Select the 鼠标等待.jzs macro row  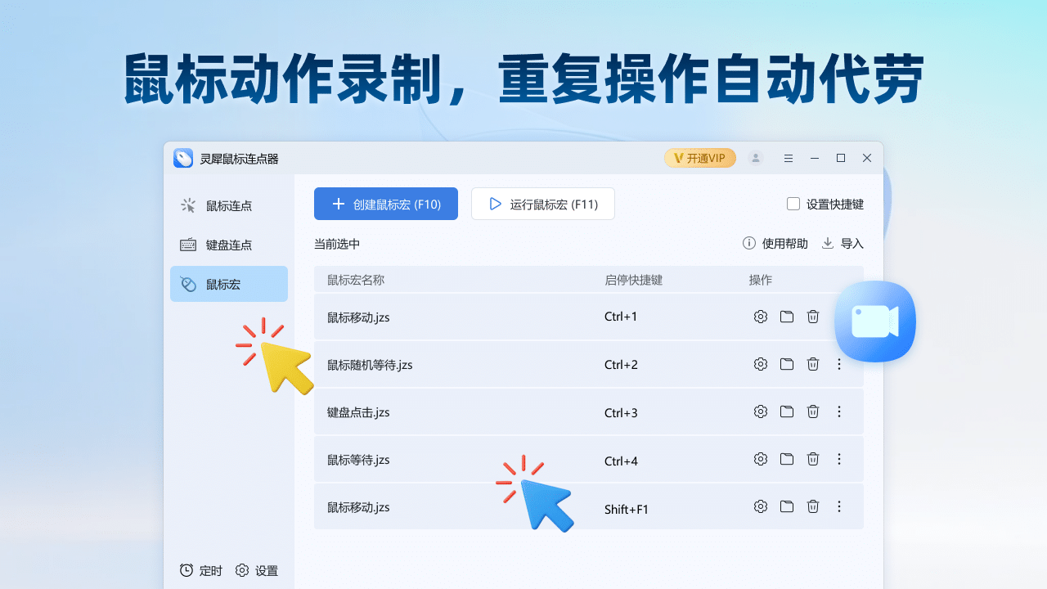click(x=491, y=459)
